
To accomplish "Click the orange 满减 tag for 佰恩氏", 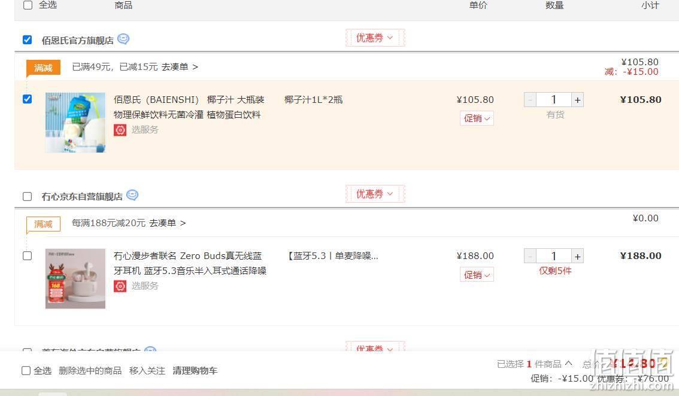I will coord(43,68).
